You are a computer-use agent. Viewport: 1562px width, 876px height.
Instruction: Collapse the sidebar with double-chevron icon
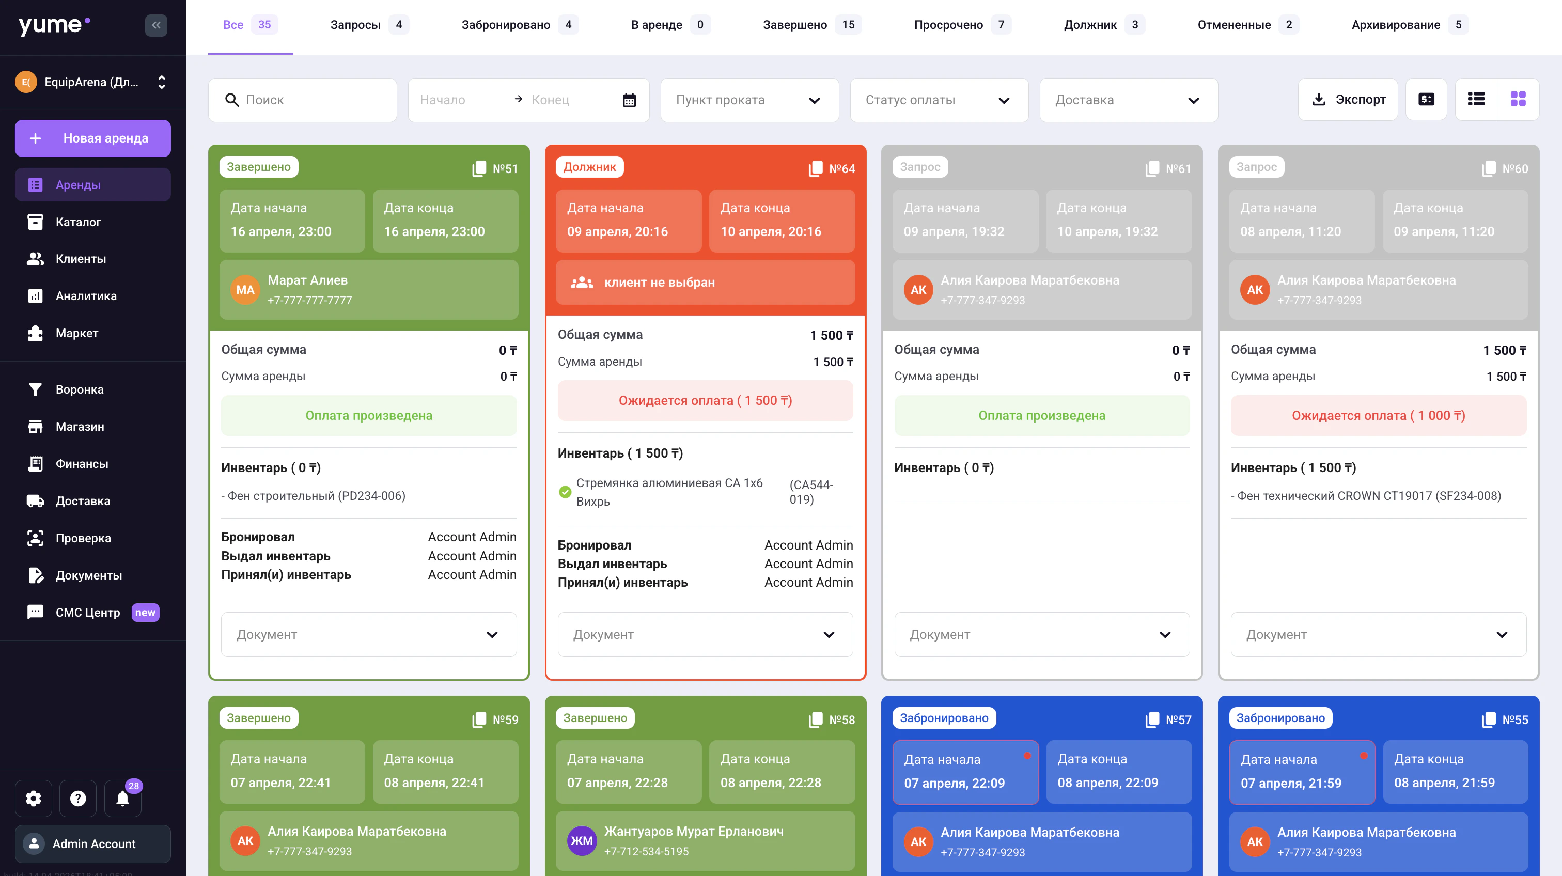pyautogui.click(x=156, y=25)
